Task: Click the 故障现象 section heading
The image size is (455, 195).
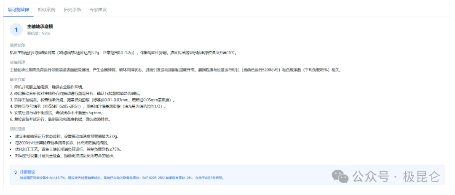Action: (x=17, y=45)
